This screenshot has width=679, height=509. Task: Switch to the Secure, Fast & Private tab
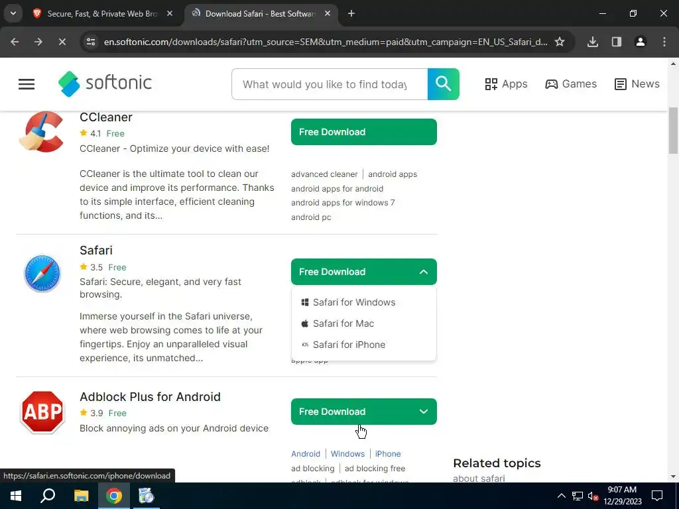101,13
